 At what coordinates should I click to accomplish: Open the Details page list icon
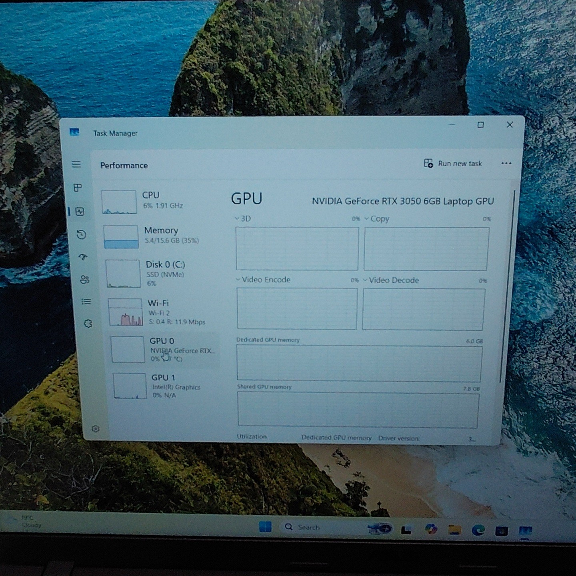(x=86, y=301)
